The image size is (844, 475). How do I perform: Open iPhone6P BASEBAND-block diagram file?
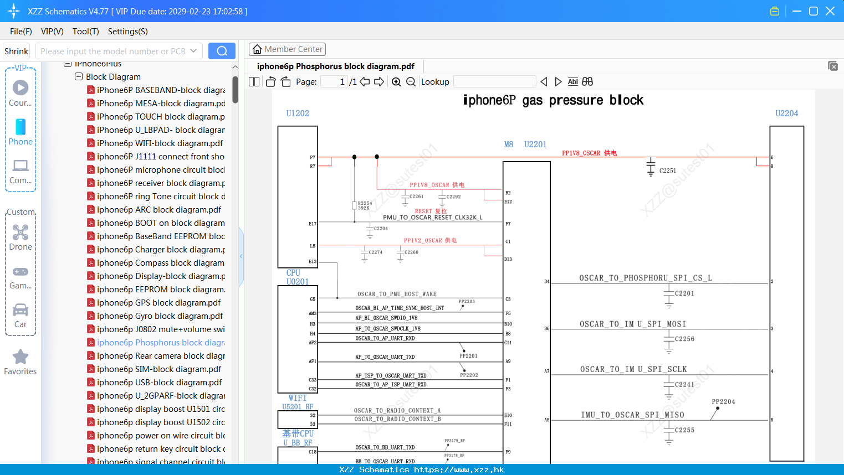coord(156,90)
